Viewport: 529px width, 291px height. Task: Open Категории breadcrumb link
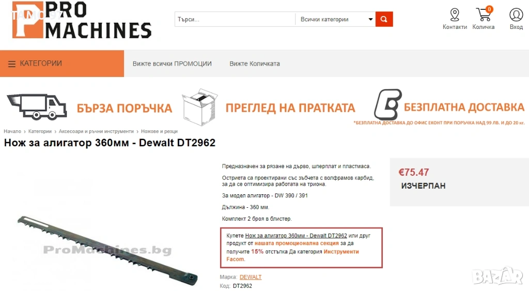tap(40, 131)
